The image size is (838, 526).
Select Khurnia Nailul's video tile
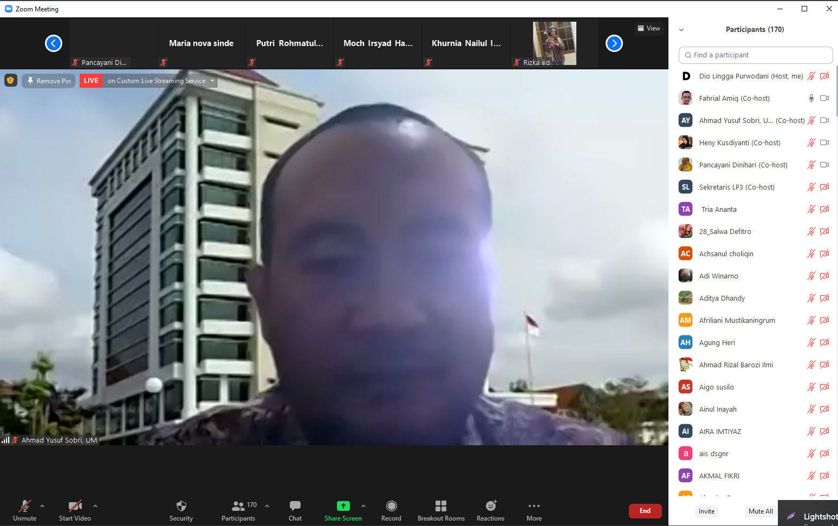point(466,43)
